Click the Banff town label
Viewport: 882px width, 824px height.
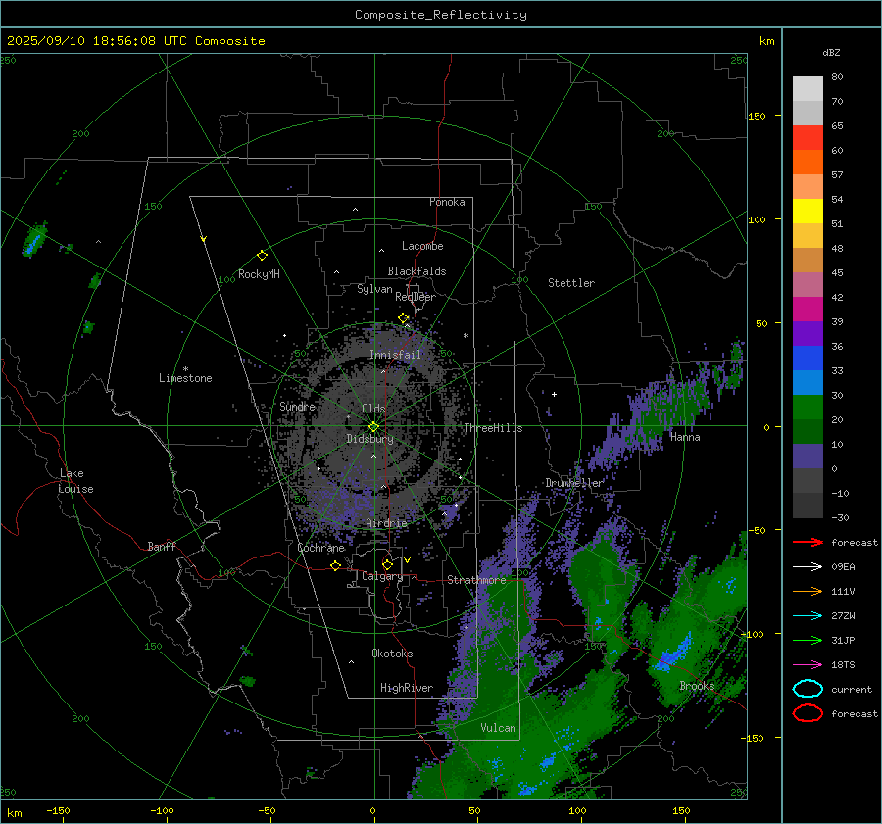click(x=162, y=546)
